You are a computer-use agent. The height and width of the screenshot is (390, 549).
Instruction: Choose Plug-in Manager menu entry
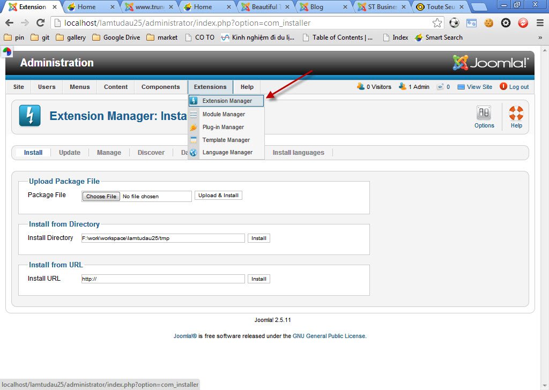[223, 127]
